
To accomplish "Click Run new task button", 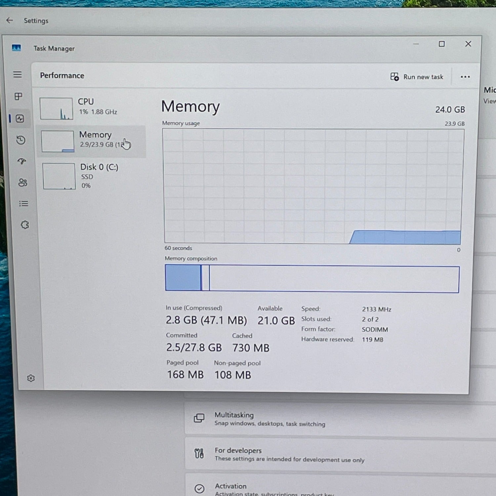I will [417, 77].
